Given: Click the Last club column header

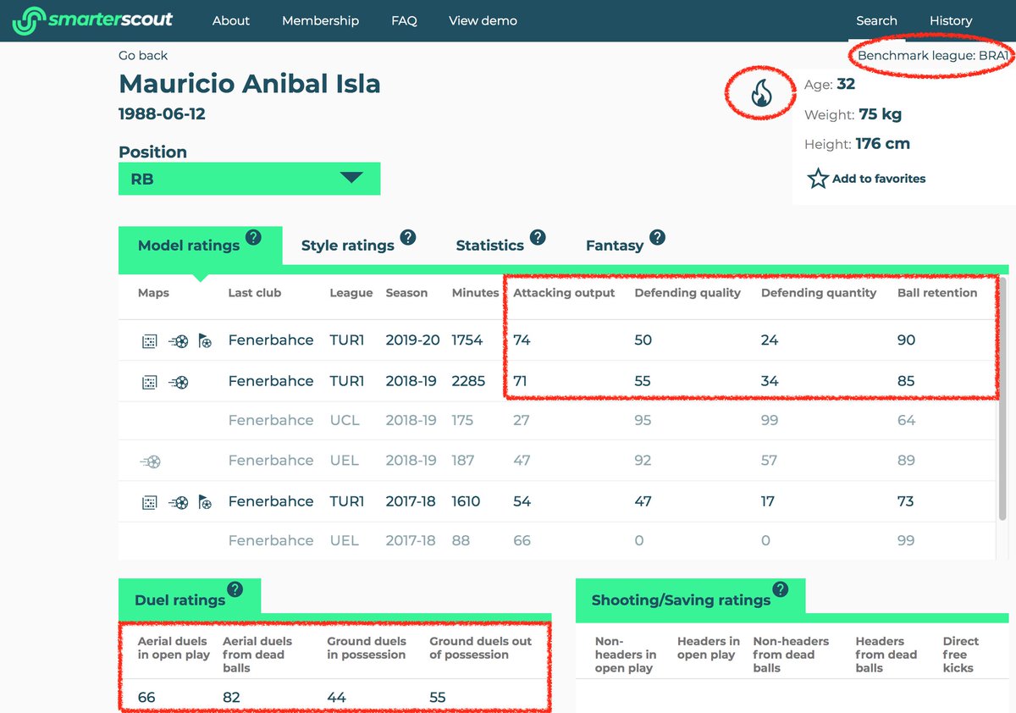Looking at the screenshot, I should point(254,293).
